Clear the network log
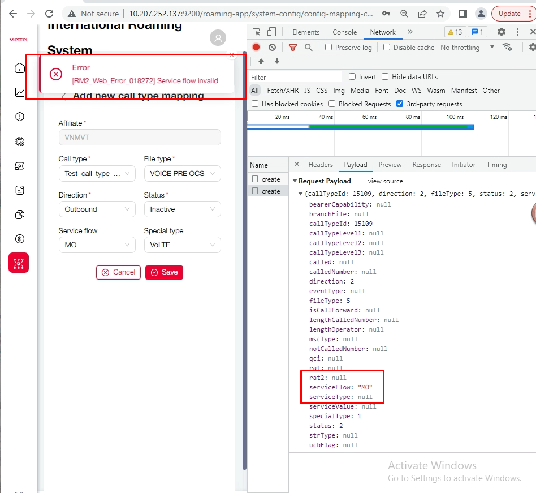The height and width of the screenshot is (493, 536). pyautogui.click(x=273, y=48)
